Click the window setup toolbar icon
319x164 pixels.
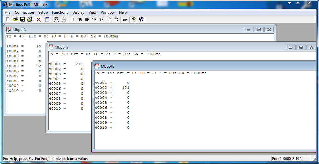point(47,20)
